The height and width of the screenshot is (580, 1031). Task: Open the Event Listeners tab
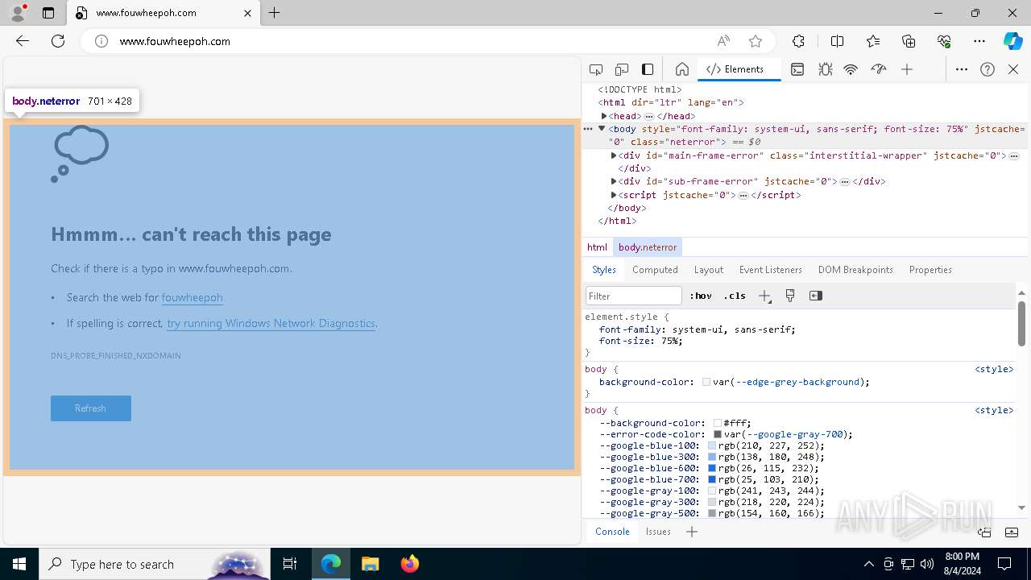pyautogui.click(x=771, y=270)
